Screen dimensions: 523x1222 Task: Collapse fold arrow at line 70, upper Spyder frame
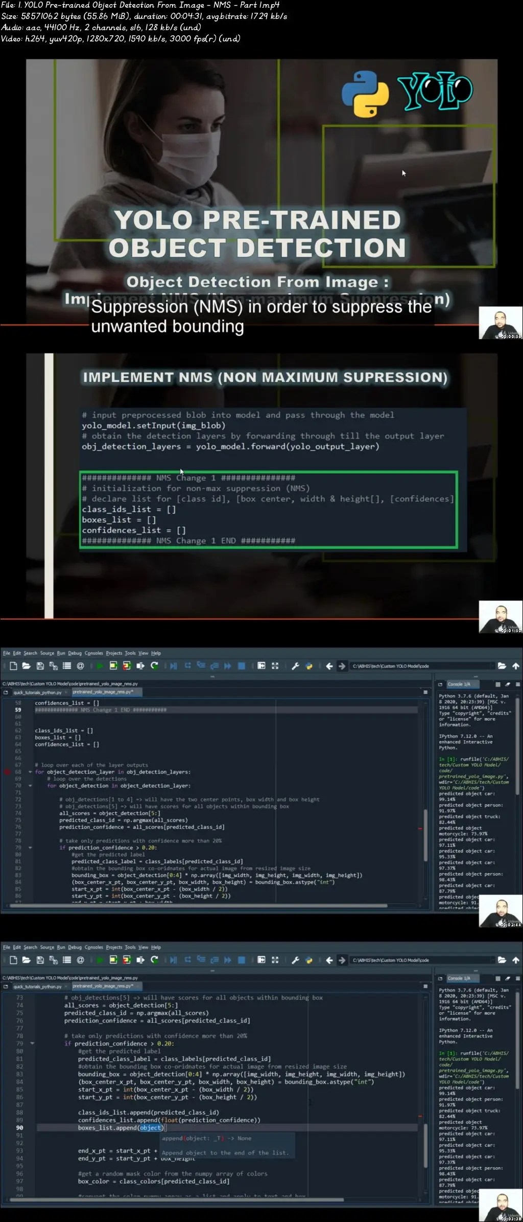[30, 786]
